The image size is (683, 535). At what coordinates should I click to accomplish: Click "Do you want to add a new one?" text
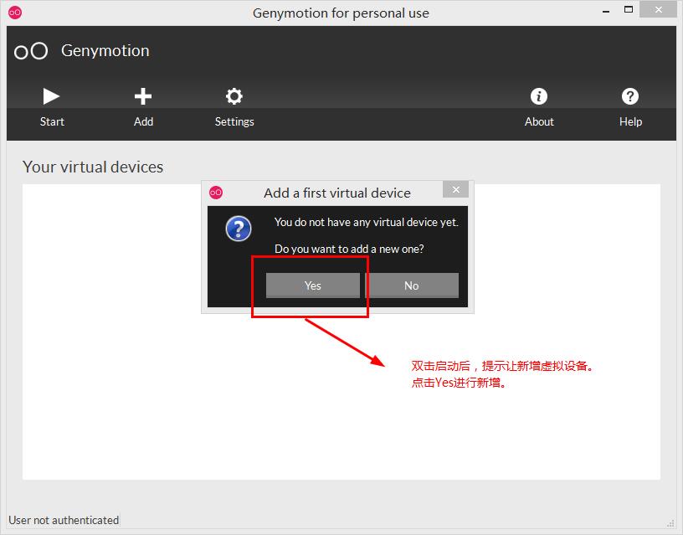click(349, 249)
